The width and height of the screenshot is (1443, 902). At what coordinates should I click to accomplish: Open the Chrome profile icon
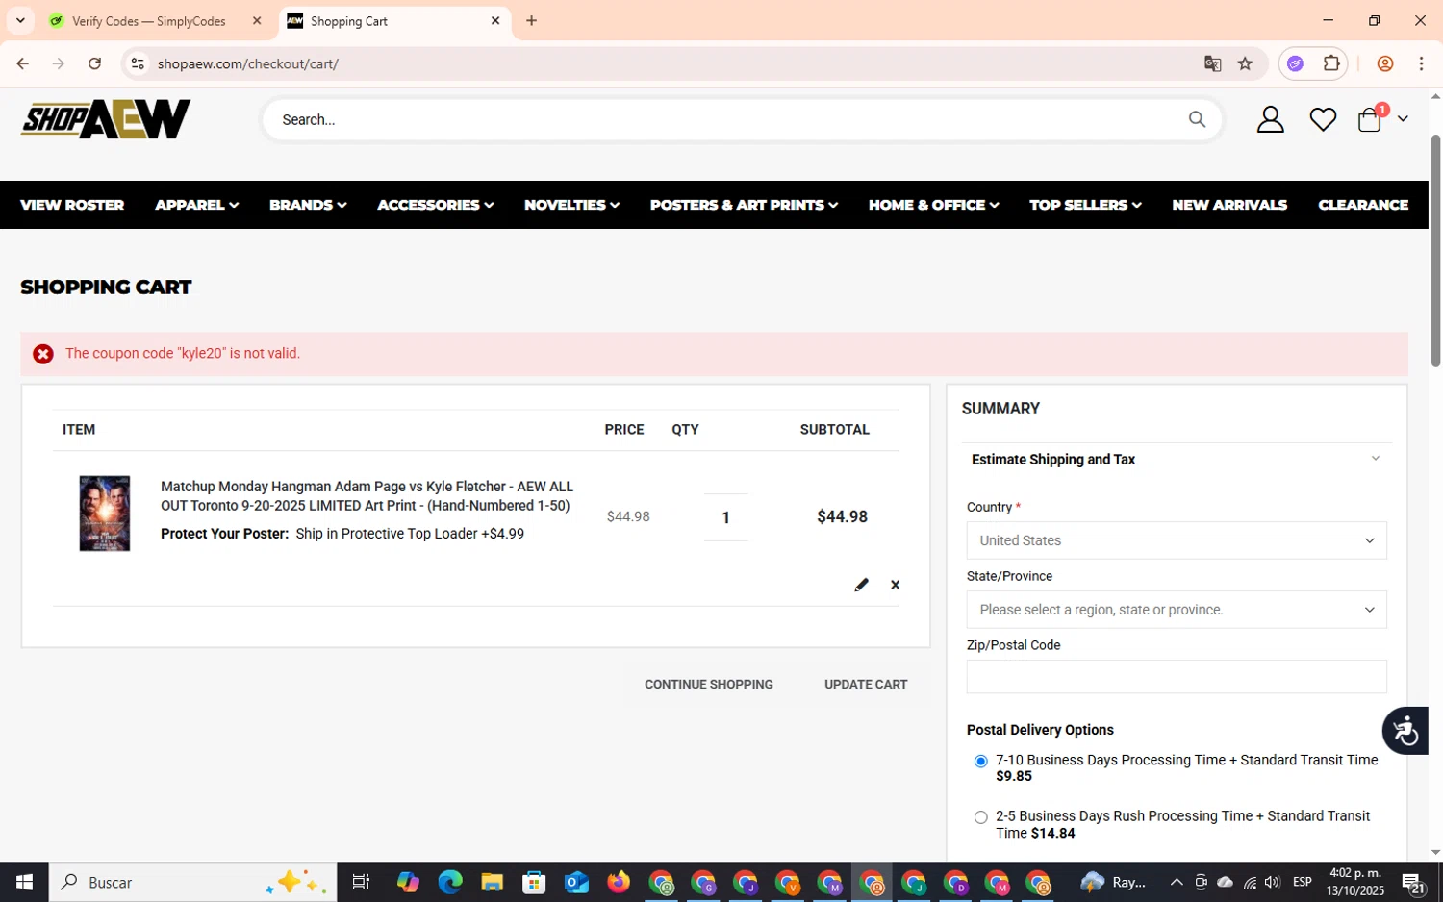click(x=1385, y=63)
